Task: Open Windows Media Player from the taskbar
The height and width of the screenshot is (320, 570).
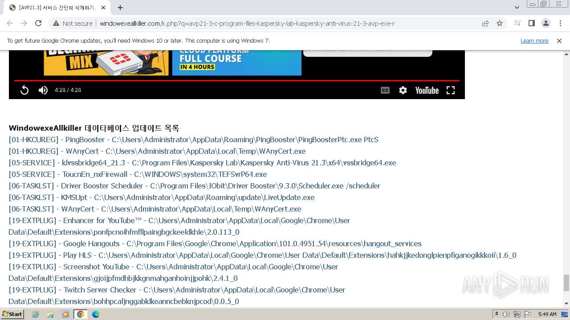Action: click(65, 314)
